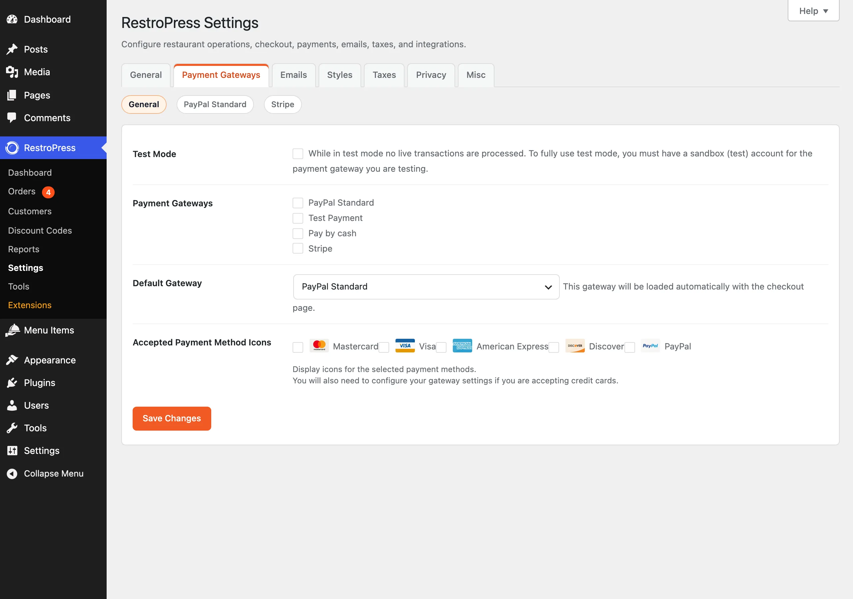Open the Reports submenu link

point(24,249)
